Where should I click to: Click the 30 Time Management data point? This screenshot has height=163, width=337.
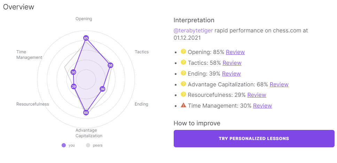73,72
